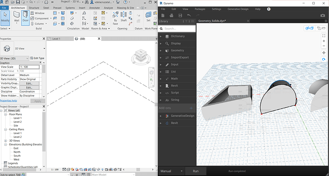329x176 pixels.
Task: Open the Dynamo Packages menu
Action: point(200,9)
